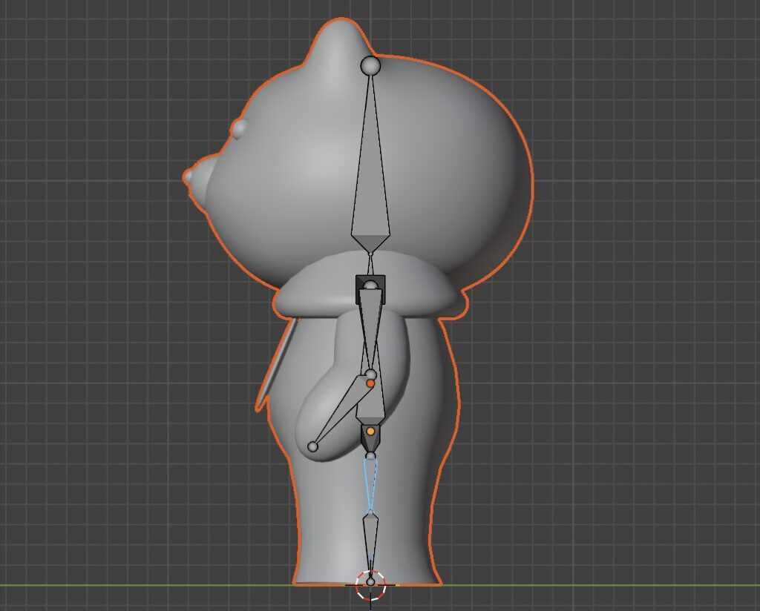Image resolution: width=760 pixels, height=611 pixels.
Task: Click the lower orange origin dot
Action: [370, 431]
